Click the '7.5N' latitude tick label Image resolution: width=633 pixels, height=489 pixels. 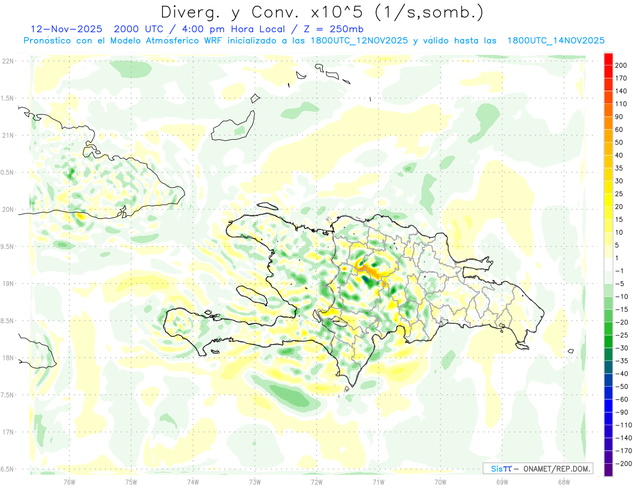[x=7, y=395]
